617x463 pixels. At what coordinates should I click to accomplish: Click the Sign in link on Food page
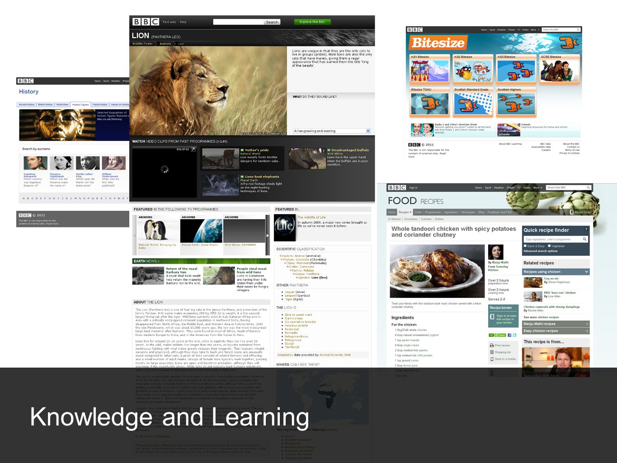[413, 188]
